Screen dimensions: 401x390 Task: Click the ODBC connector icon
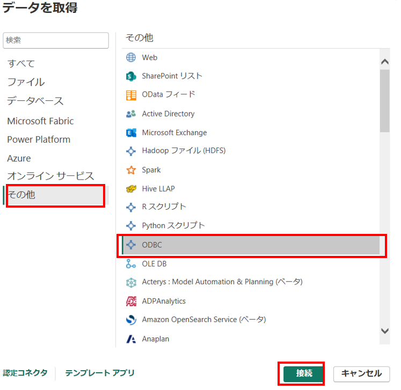[x=131, y=245]
